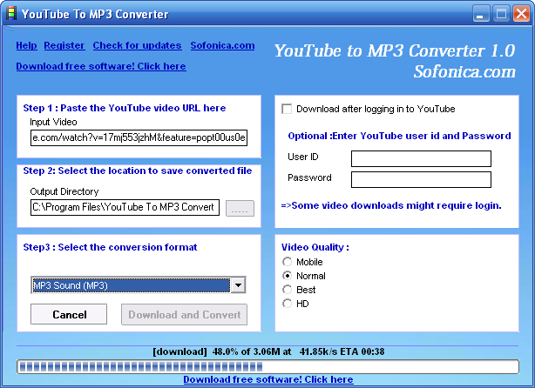Click Step3 Select the conversion format heading
This screenshot has width=535, height=388.
coord(110,247)
